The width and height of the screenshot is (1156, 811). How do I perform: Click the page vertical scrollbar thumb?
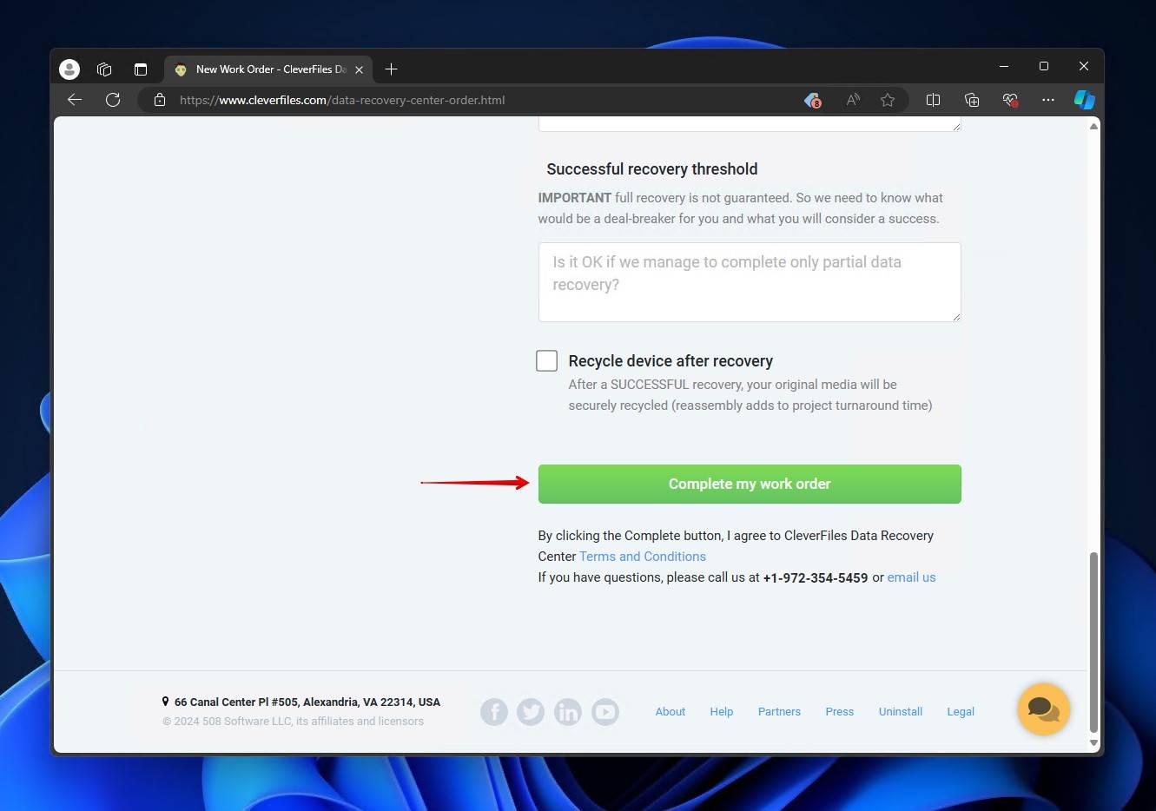click(x=1093, y=643)
